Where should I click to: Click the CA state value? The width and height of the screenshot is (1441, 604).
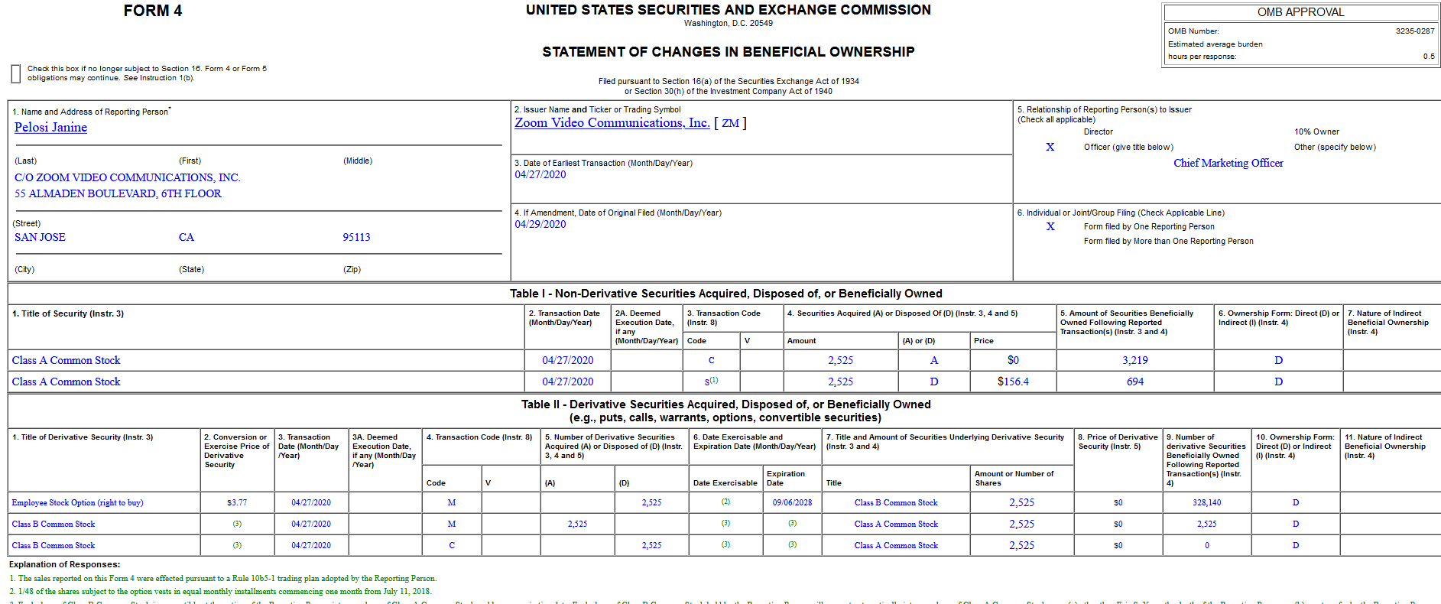[187, 237]
